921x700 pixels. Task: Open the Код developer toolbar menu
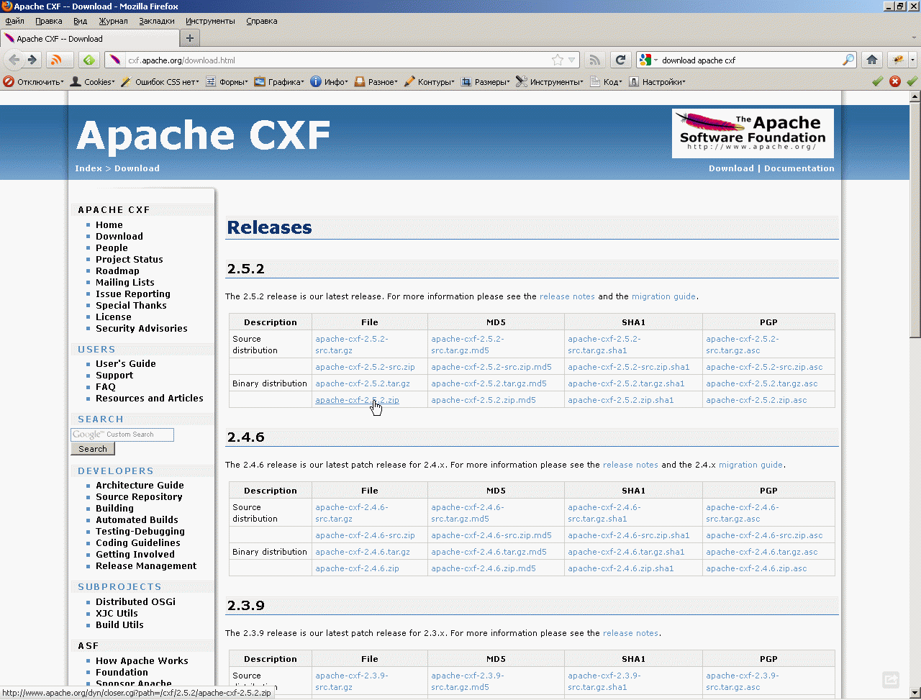606,82
